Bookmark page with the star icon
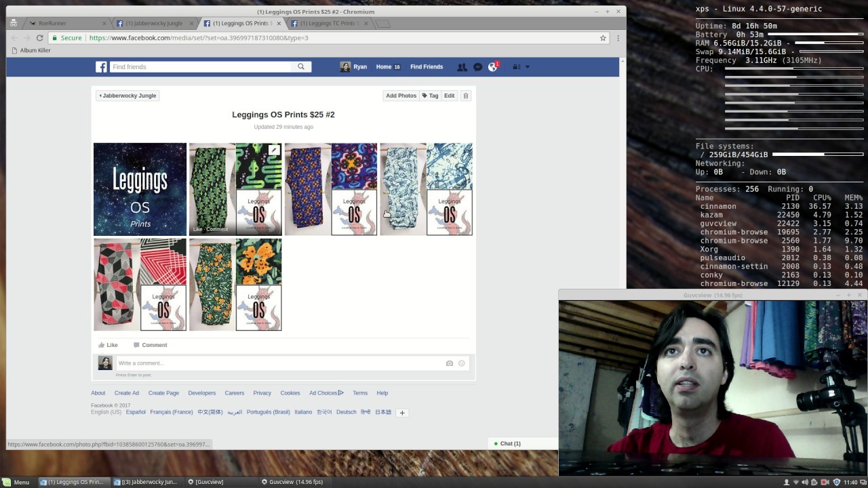 click(x=603, y=38)
